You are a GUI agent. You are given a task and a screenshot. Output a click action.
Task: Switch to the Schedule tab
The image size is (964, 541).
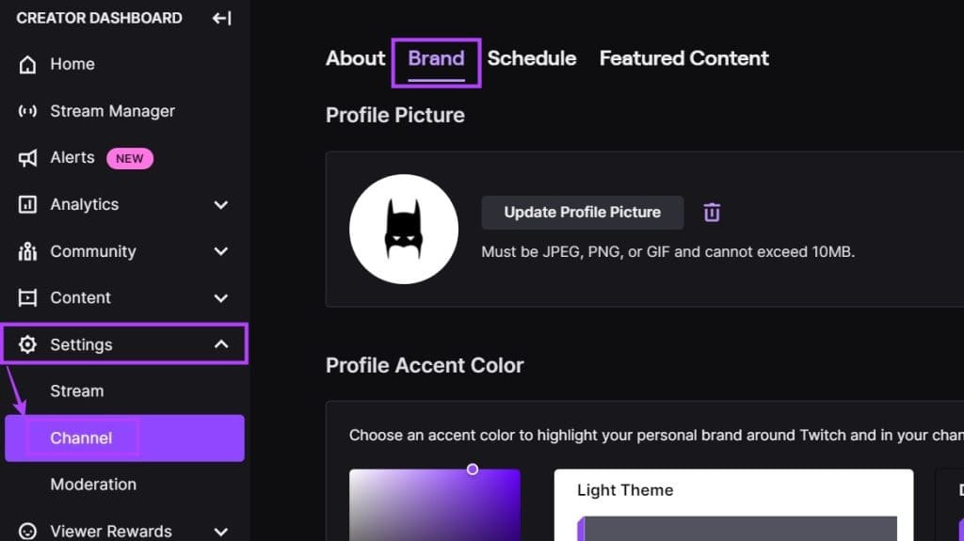point(532,58)
